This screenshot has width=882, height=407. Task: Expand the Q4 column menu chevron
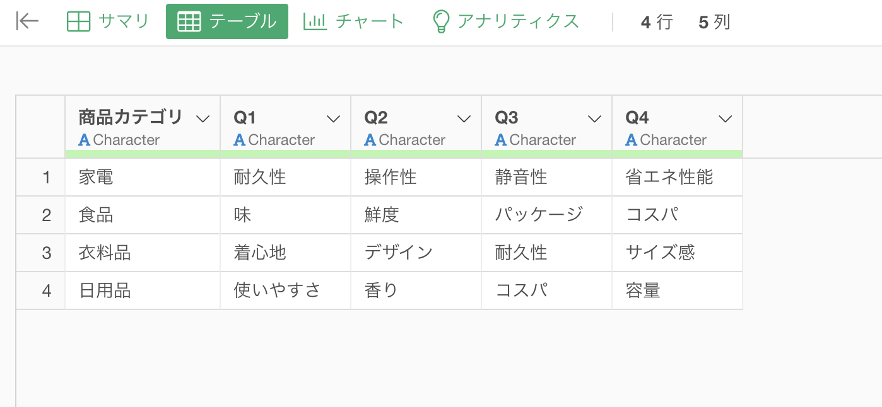tap(726, 118)
